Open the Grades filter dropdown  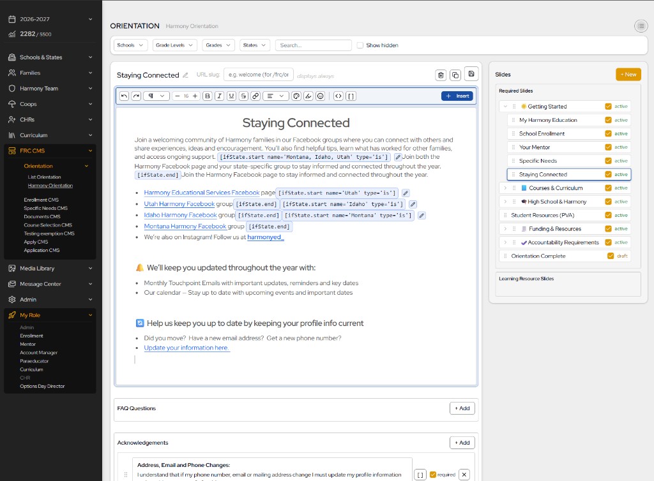[218, 45]
